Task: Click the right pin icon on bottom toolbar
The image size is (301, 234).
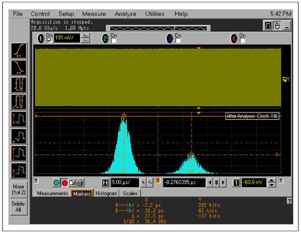Action: [x=281, y=180]
